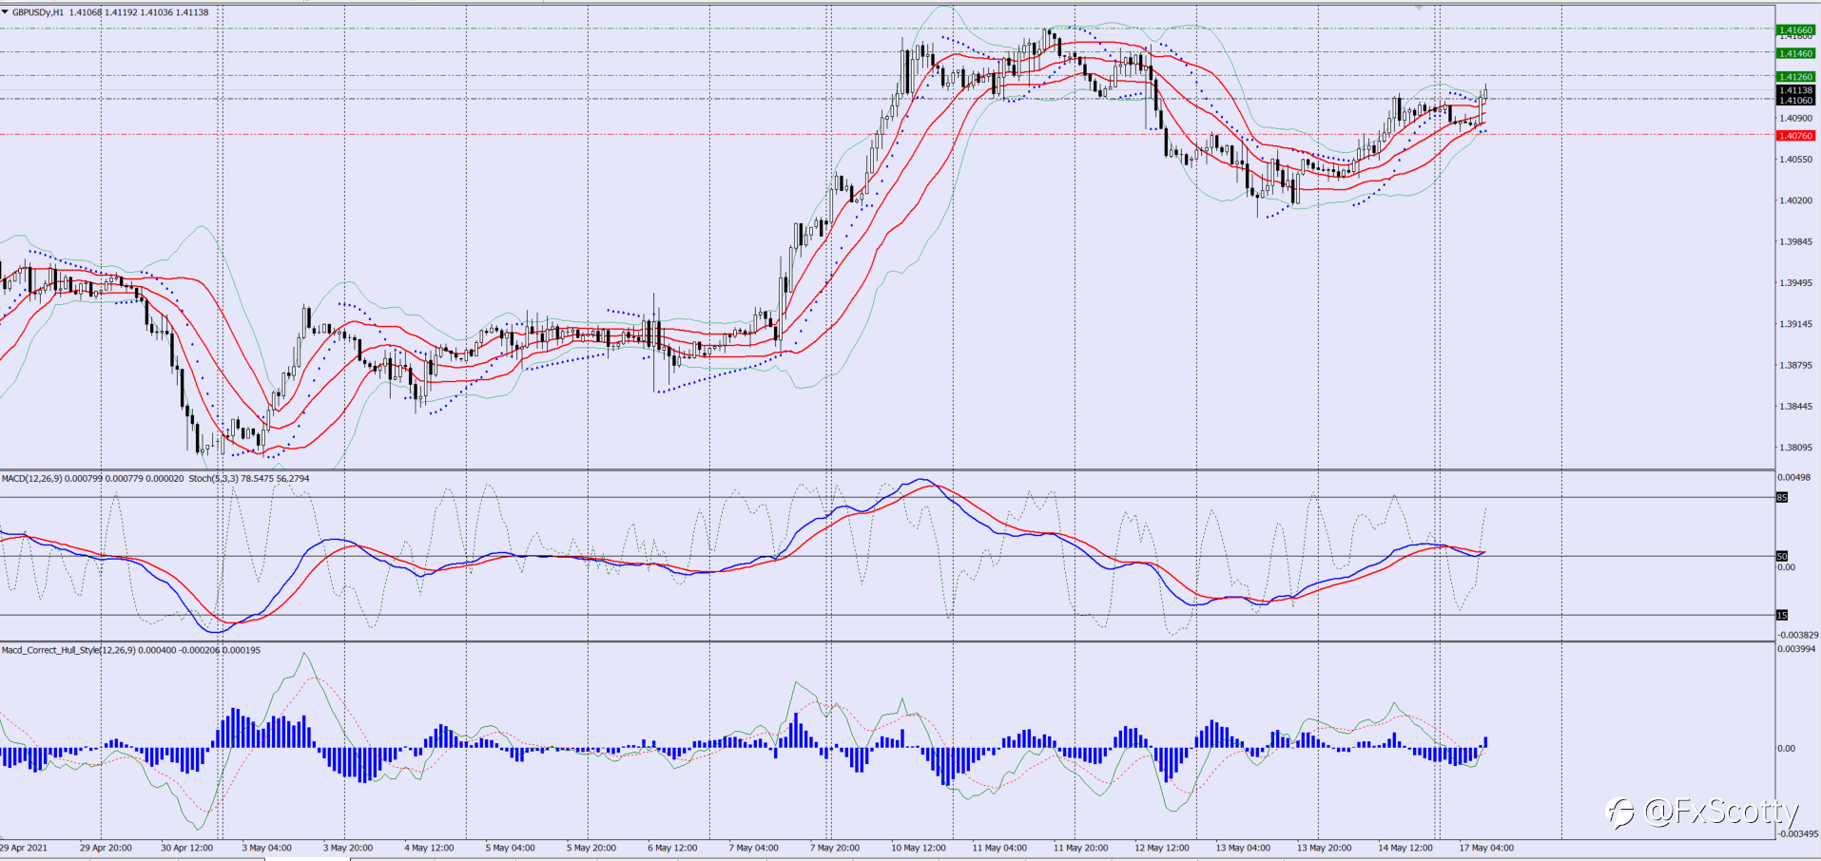Click the 3 May 04:00 time axis label
1821x861 pixels.
click(x=267, y=848)
